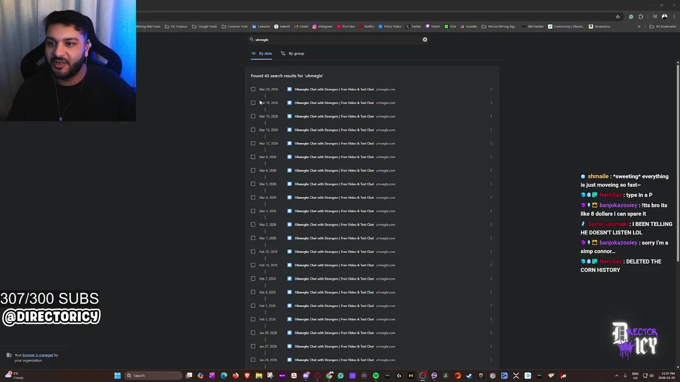Select the Feb 20, 2026 entry checkbox

pos(253,251)
